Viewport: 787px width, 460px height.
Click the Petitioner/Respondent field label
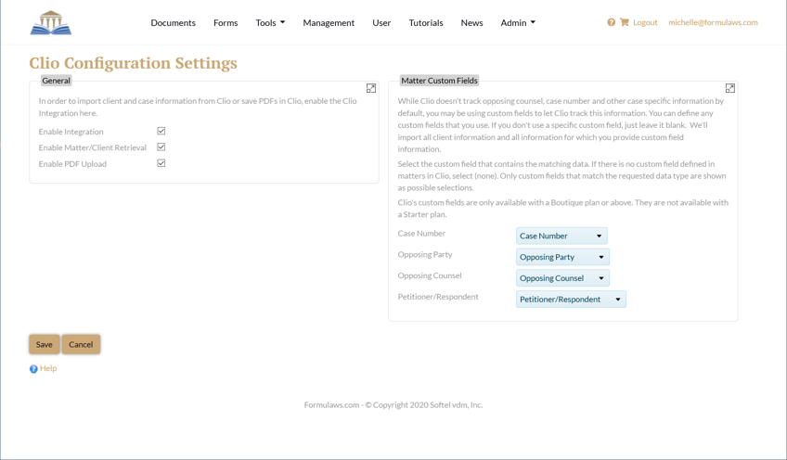[438, 297]
